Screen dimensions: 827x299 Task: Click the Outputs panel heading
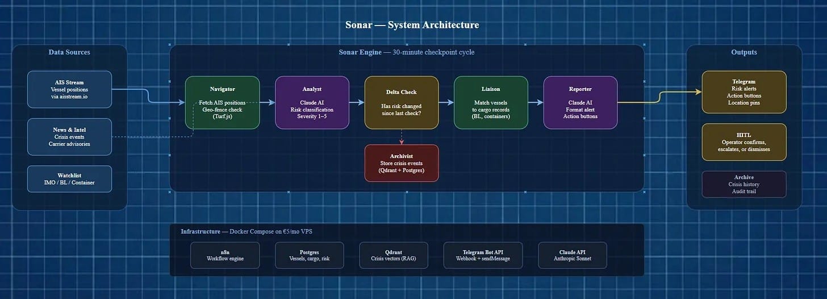[x=744, y=52]
